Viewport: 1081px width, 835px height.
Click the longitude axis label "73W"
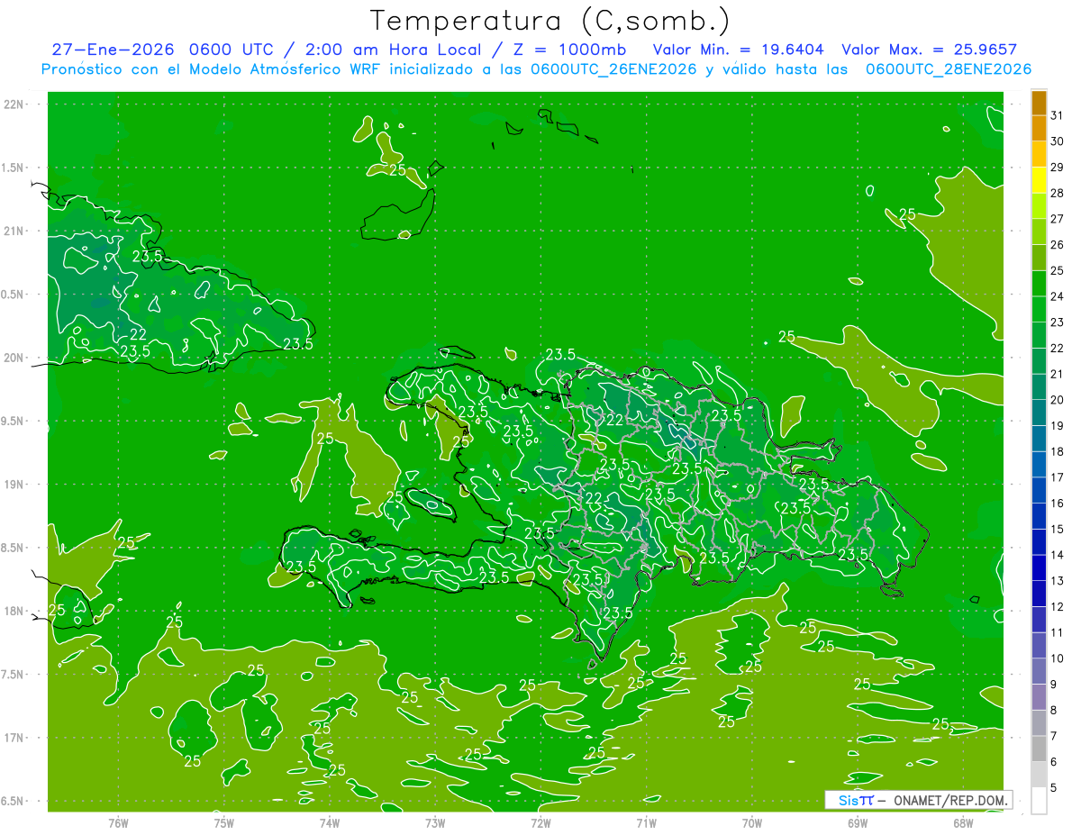point(435,823)
